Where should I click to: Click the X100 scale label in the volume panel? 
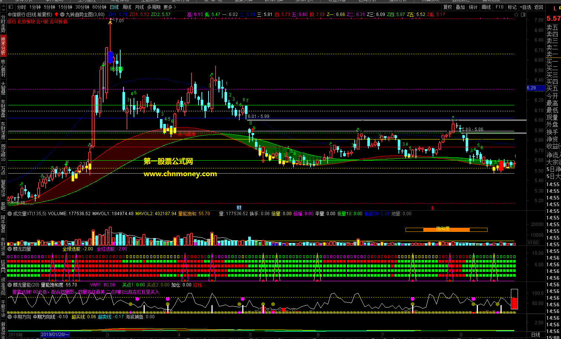pos(533,243)
